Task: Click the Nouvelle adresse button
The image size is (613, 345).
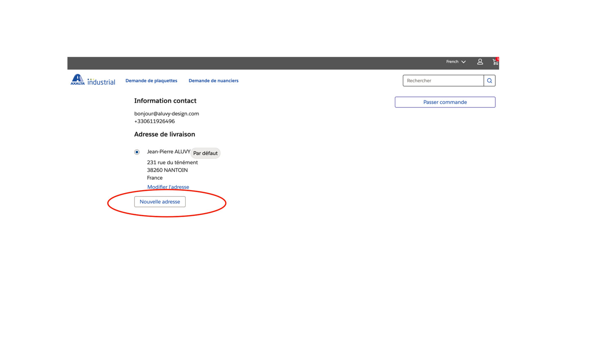Action: [x=160, y=202]
